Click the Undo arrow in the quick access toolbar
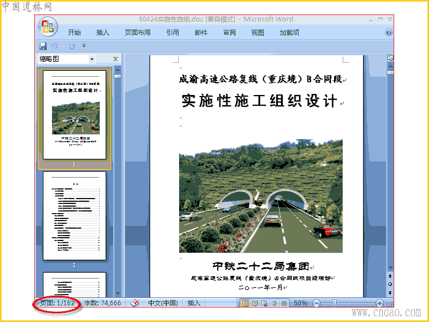429x322 pixels. (x=55, y=46)
